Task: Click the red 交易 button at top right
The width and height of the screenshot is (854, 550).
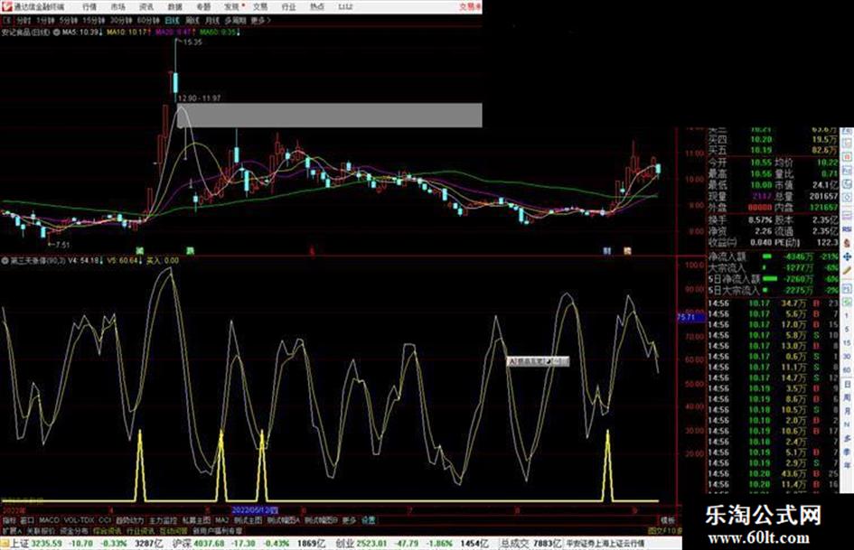Action: (x=470, y=6)
